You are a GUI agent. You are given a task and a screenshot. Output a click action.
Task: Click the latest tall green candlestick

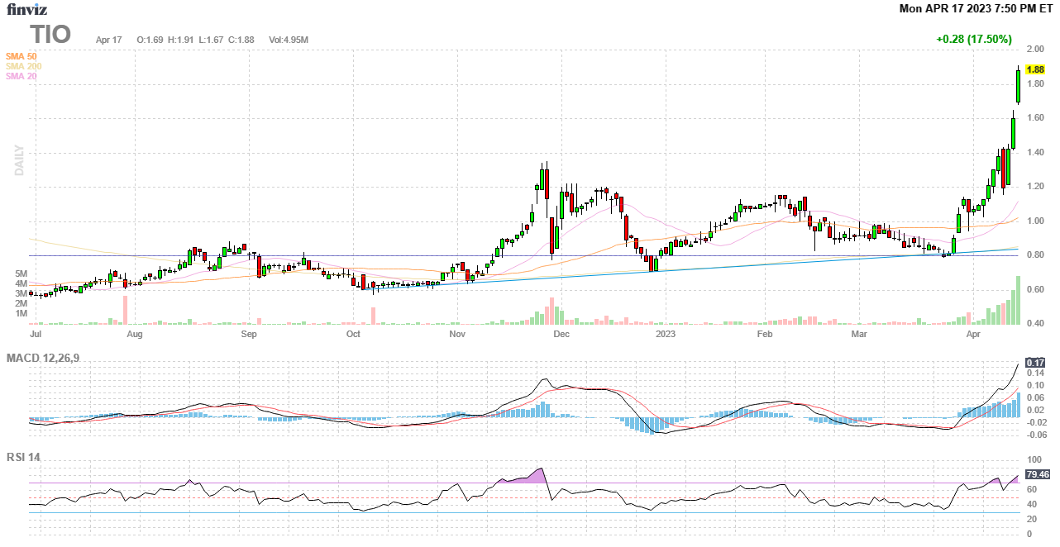click(x=1018, y=86)
